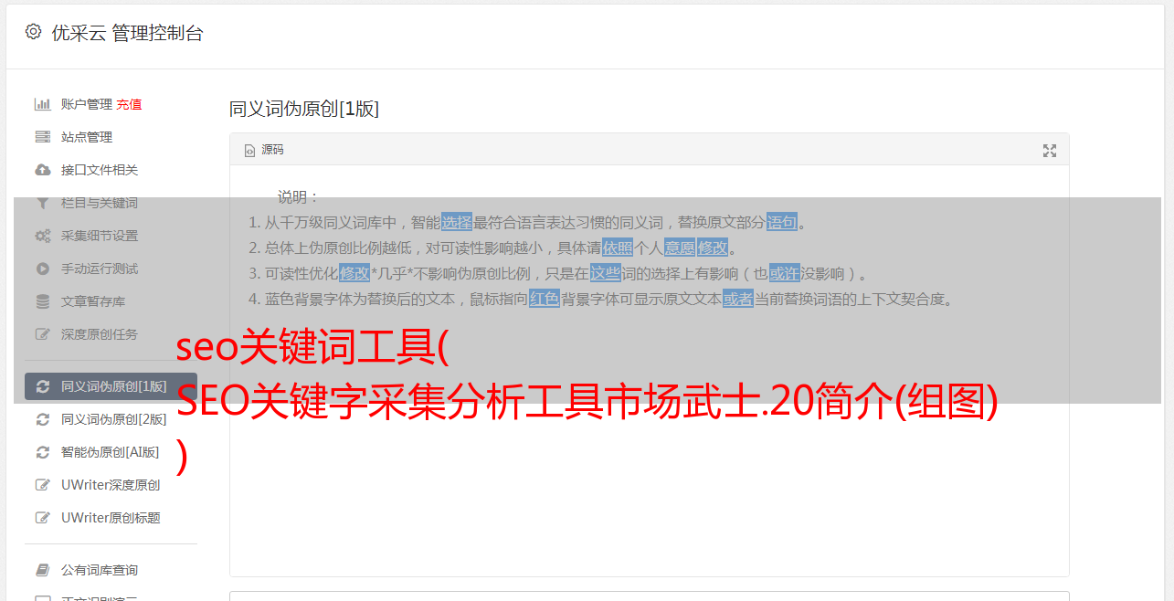This screenshot has height=601, width=1174.
Task: Click highlighted word 红色 in editor
Action: (x=545, y=299)
